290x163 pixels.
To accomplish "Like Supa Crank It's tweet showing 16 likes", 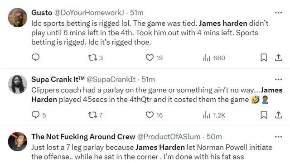I will 154,115.
